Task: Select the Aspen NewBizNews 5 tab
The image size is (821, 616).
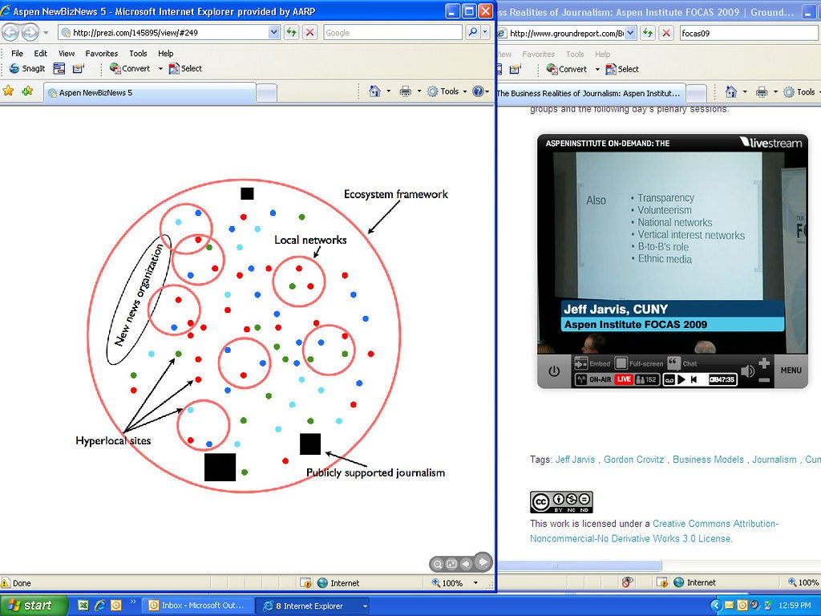Action: pos(148,92)
